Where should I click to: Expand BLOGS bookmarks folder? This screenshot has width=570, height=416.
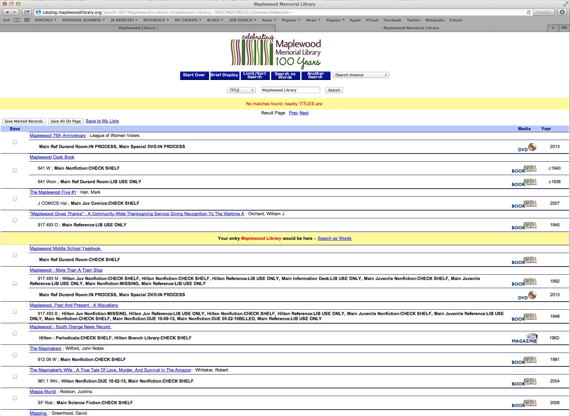(215, 20)
